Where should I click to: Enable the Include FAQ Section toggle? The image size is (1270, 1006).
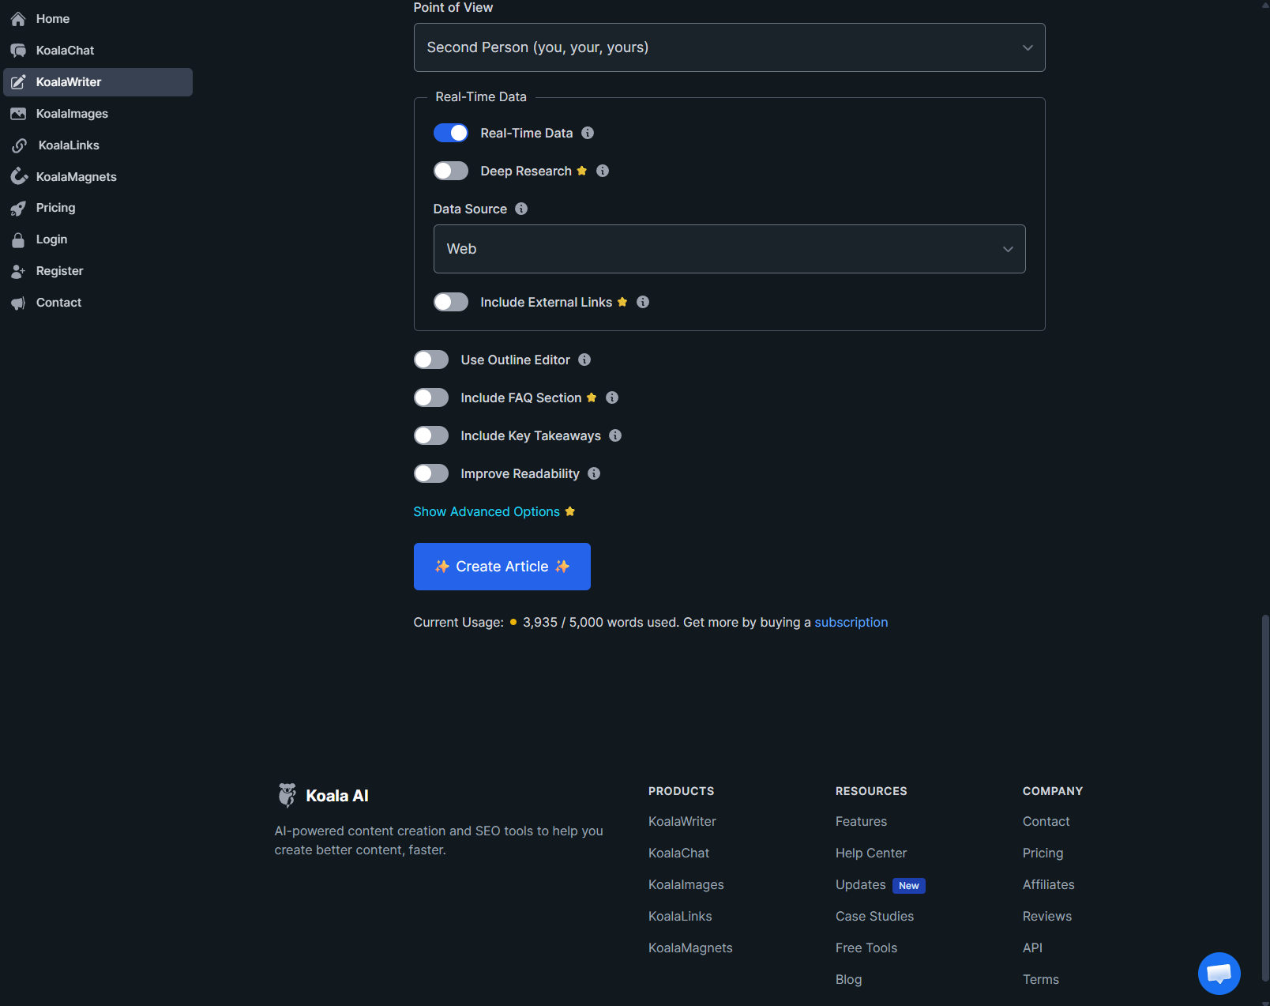click(x=431, y=398)
